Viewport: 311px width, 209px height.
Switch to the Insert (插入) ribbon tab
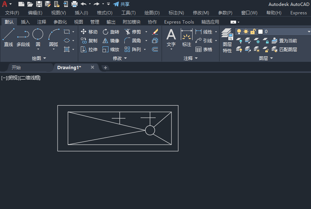[x=25, y=22]
